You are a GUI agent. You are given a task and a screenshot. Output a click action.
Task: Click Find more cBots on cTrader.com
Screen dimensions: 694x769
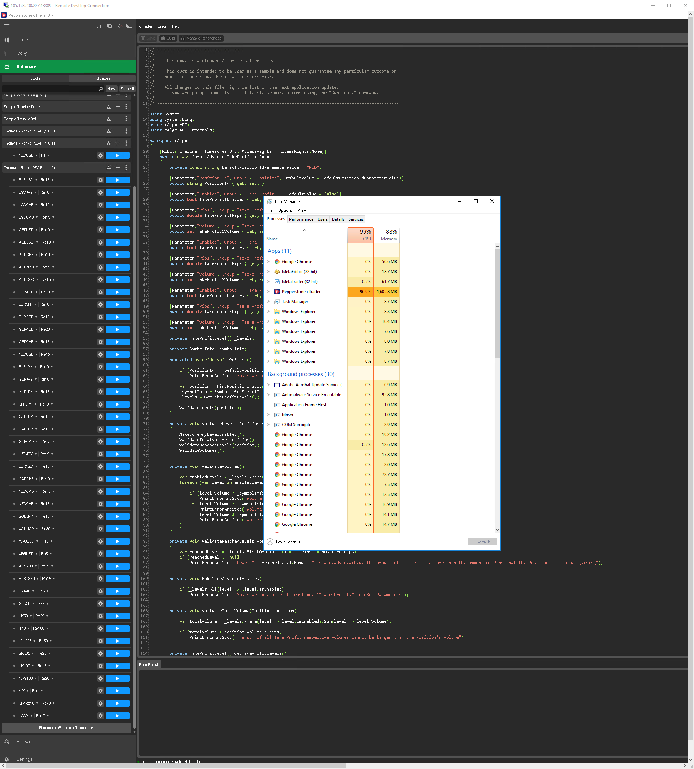(x=67, y=728)
